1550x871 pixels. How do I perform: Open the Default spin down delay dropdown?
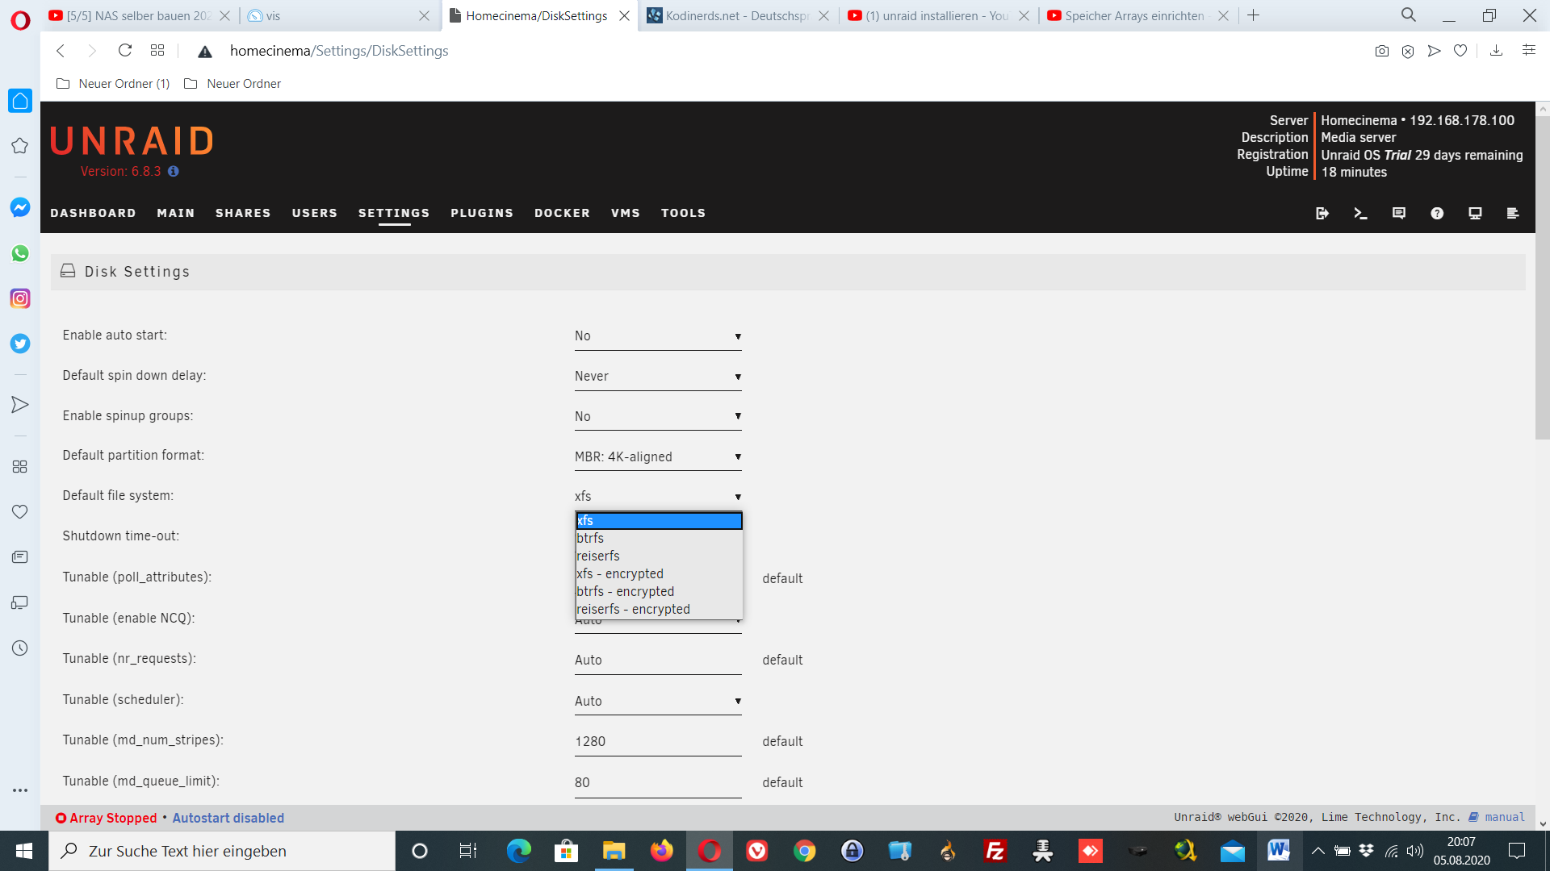658,377
